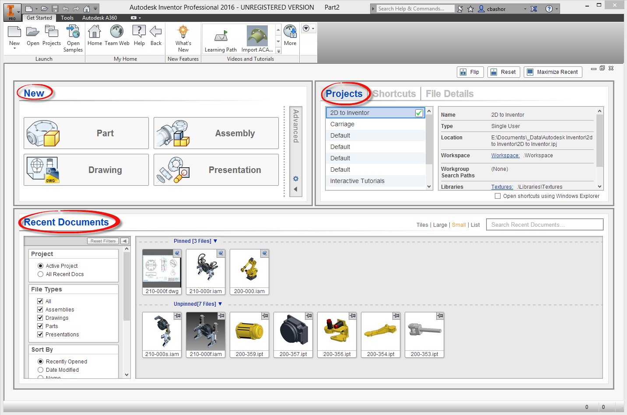The height and width of the screenshot is (415, 627).
Task: Click Redo in the quick access toolbar
Action: (x=76, y=9)
